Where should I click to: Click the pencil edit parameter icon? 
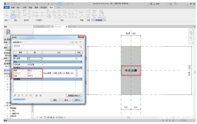click(x=15, y=96)
